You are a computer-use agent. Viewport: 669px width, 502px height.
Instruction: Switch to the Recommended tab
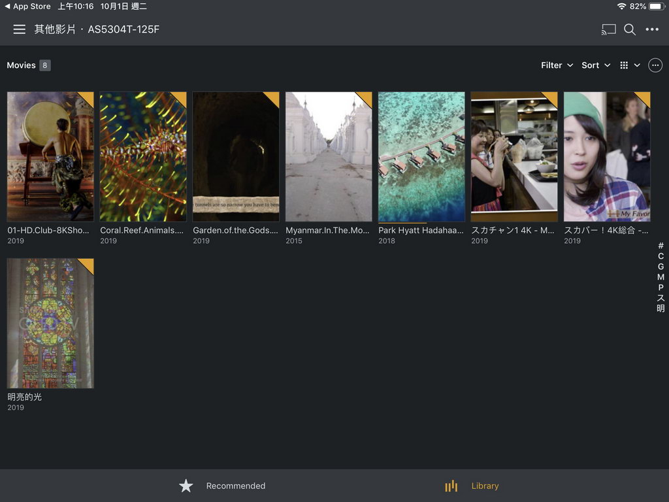[x=235, y=486]
